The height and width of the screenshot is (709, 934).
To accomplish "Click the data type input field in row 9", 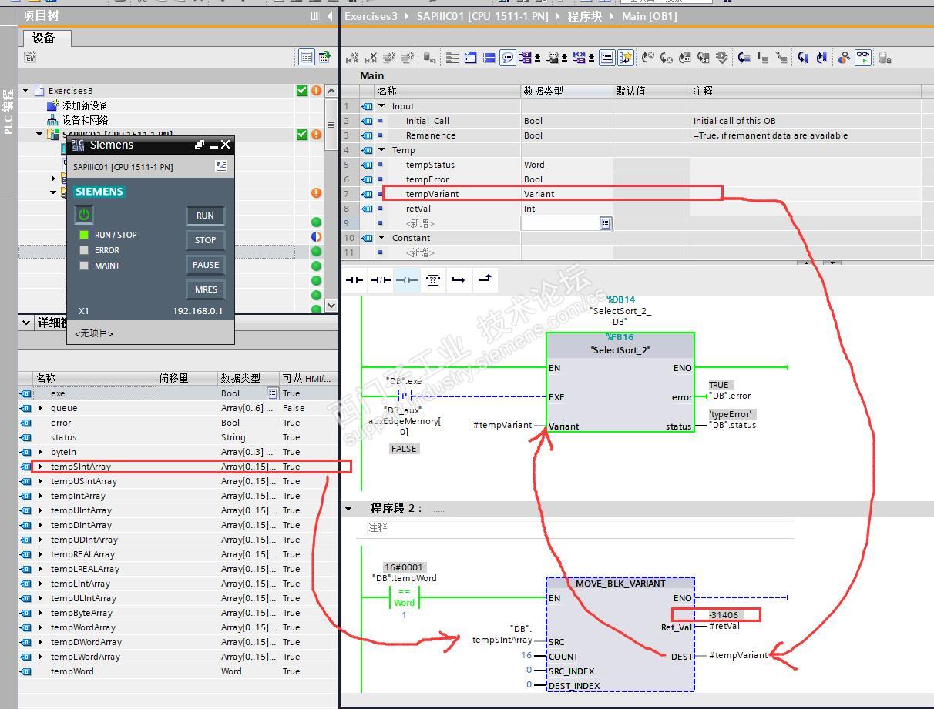I will [x=561, y=223].
